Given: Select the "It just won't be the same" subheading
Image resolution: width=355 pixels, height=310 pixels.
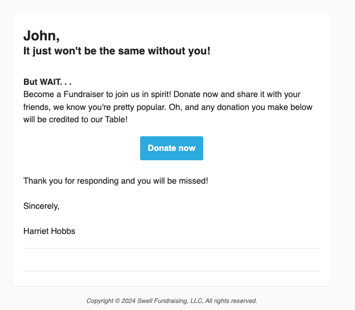Looking at the screenshot, I should tap(117, 51).
